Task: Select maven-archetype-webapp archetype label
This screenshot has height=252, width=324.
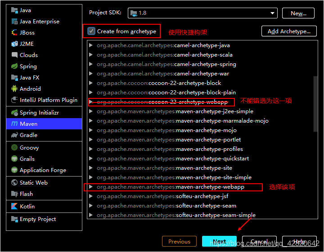Action: [171, 187]
